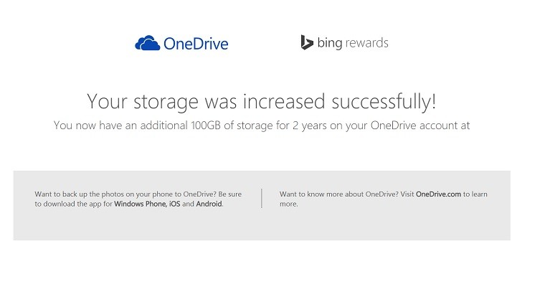Click the word 'successfully!' in the heading

click(384, 101)
